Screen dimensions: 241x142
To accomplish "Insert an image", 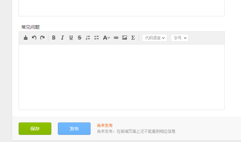I will pyautogui.click(x=125, y=38).
